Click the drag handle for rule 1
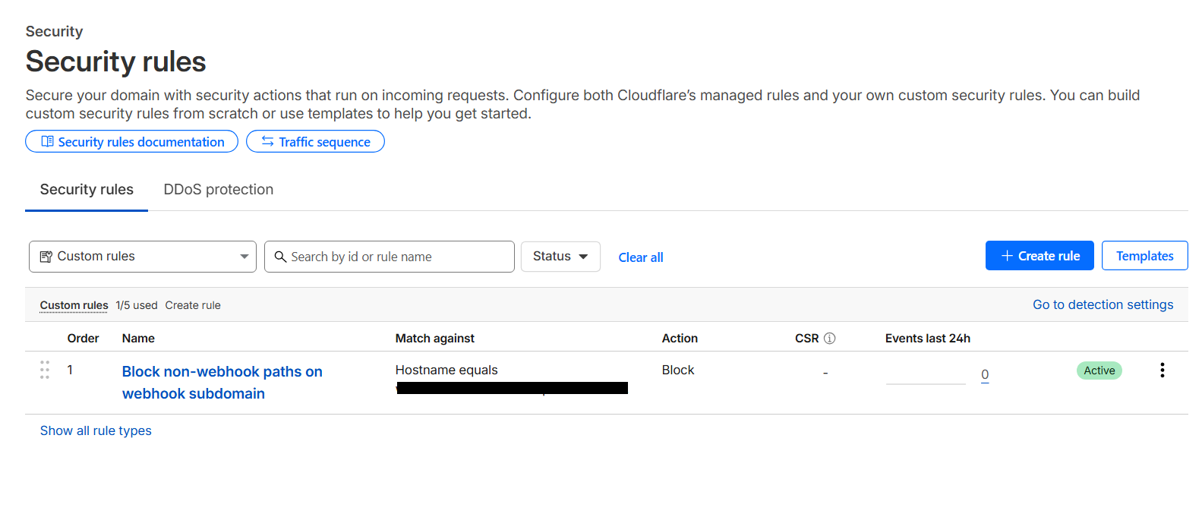This screenshot has width=1202, height=514. (x=45, y=370)
